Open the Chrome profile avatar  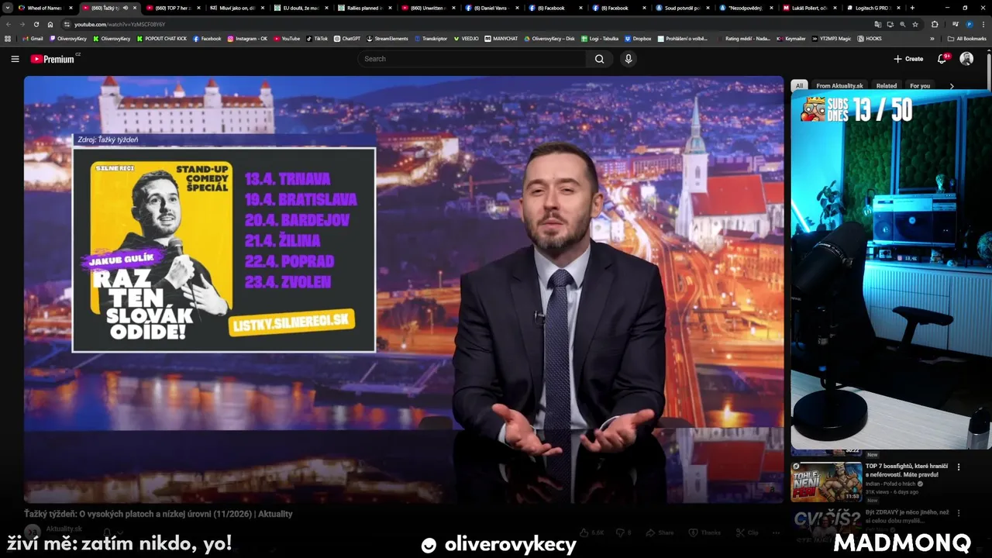click(969, 24)
